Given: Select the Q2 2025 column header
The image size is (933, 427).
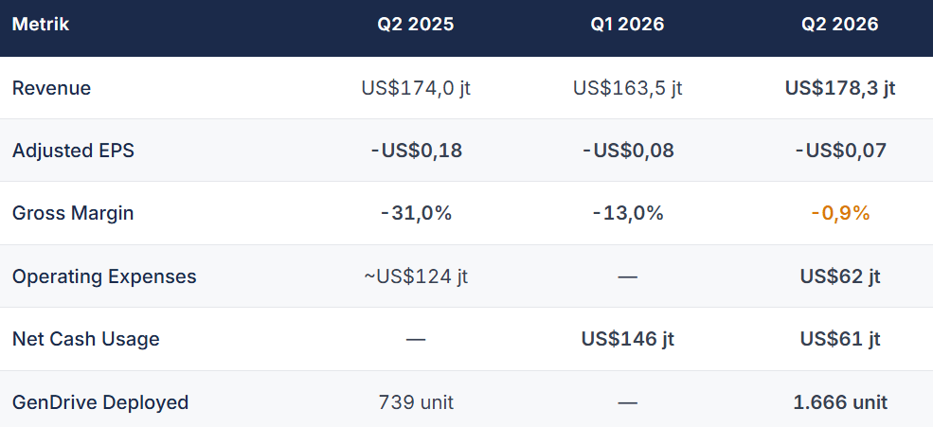Looking at the screenshot, I should [x=415, y=25].
